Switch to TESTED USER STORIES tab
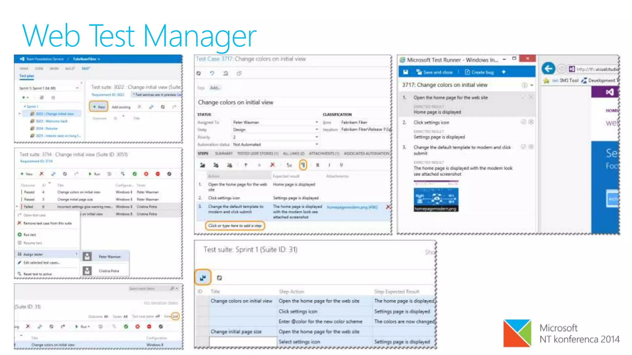This screenshot has width=632, height=355. click(x=258, y=153)
